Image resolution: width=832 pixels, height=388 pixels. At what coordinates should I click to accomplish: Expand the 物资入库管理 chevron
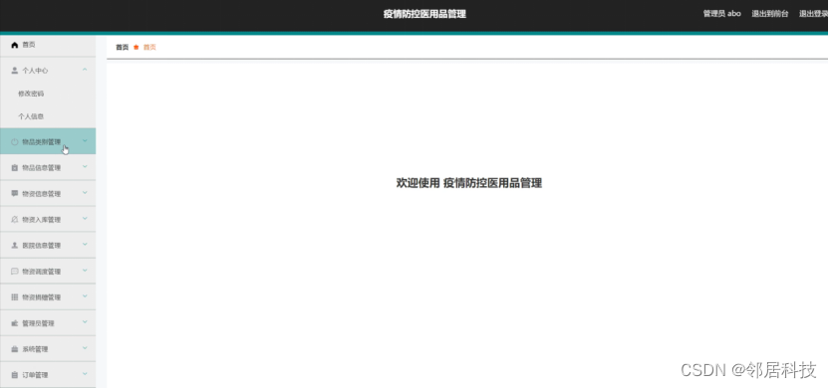[85, 219]
